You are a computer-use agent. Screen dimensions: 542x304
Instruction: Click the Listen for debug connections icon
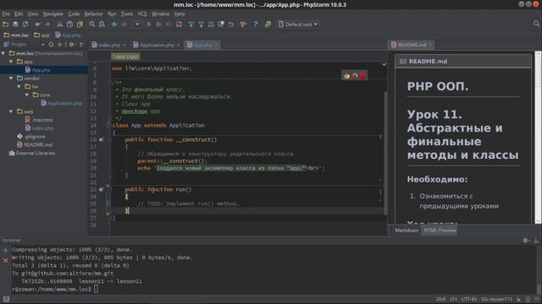click(179, 24)
